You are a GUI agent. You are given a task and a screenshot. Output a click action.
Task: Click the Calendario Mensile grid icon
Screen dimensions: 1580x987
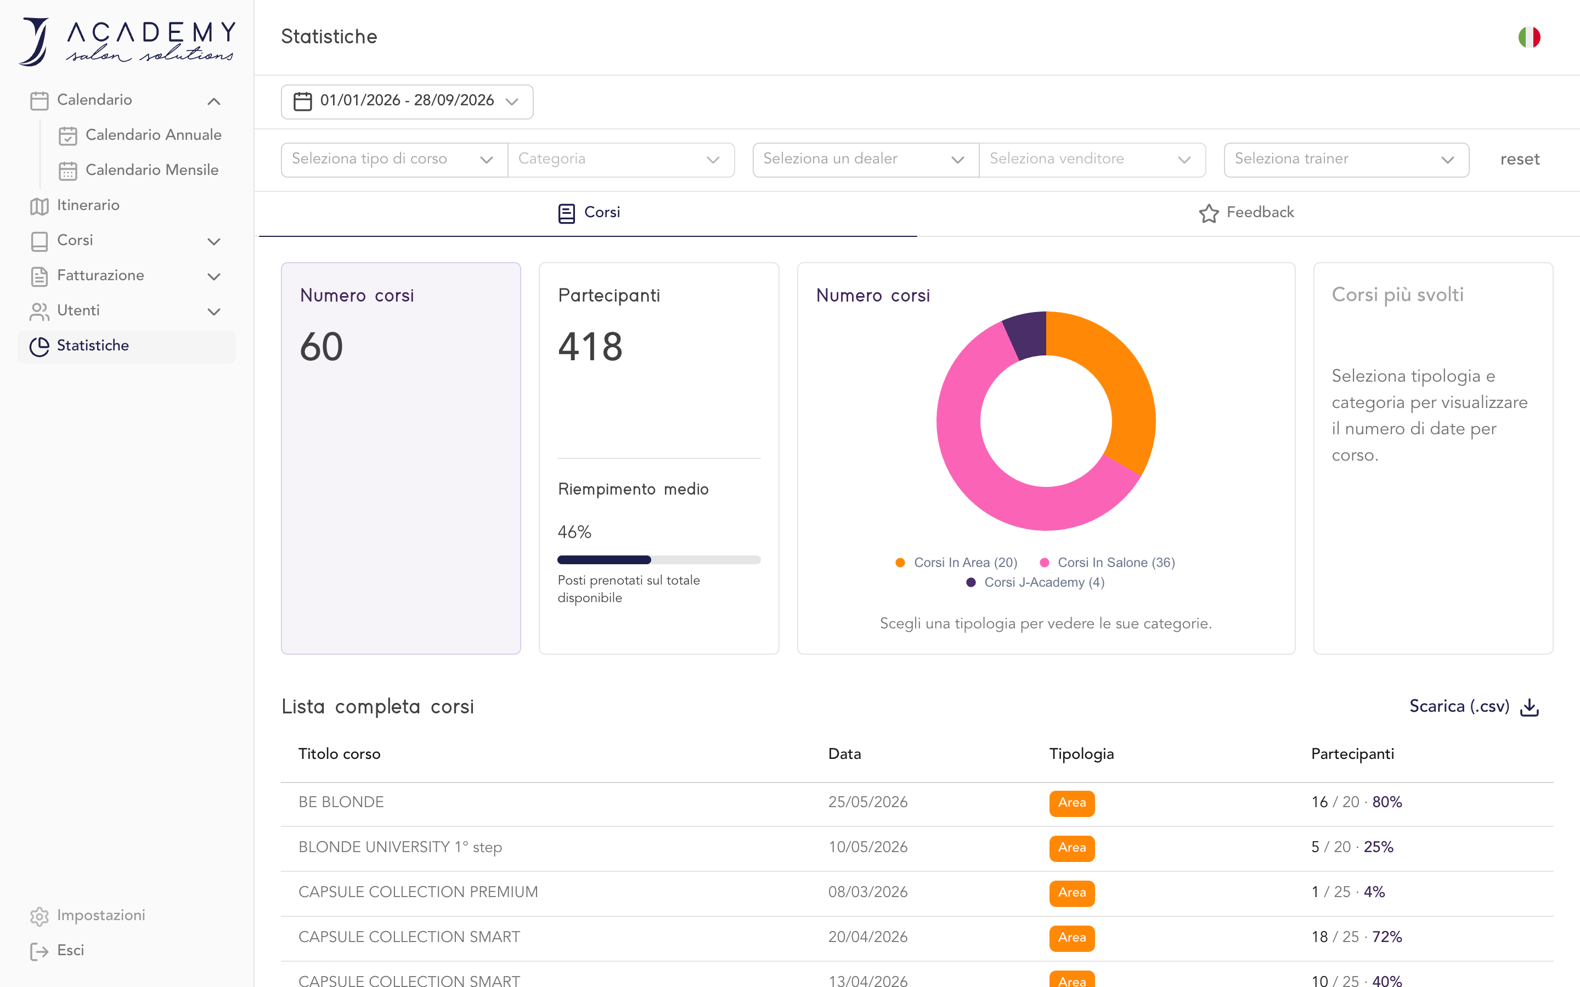pos(68,171)
